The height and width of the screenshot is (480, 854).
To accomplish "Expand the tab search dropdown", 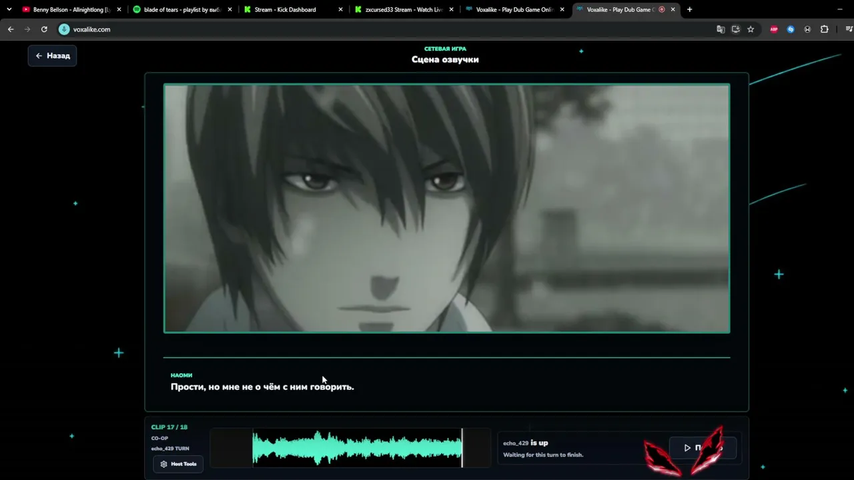I will click(x=9, y=9).
